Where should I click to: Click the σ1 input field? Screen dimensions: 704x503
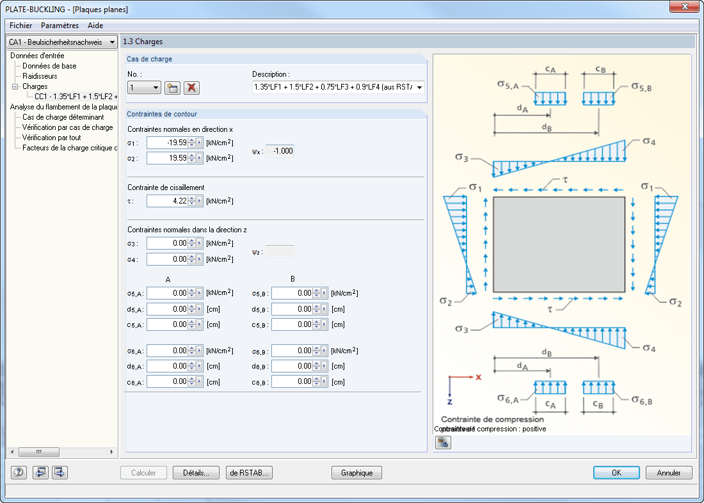[168, 143]
